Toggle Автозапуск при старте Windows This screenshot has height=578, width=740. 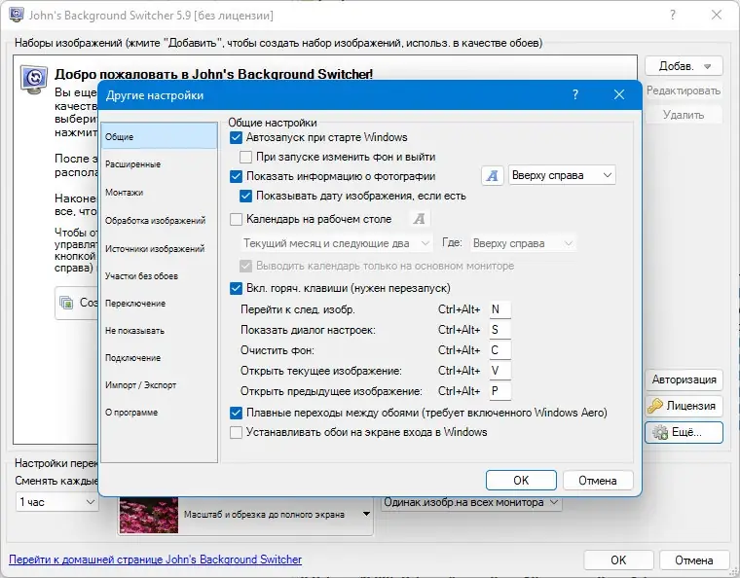click(x=236, y=137)
